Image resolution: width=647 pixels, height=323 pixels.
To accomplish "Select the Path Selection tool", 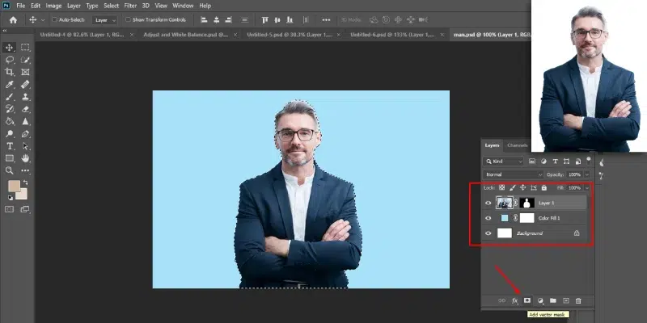I will click(x=25, y=146).
